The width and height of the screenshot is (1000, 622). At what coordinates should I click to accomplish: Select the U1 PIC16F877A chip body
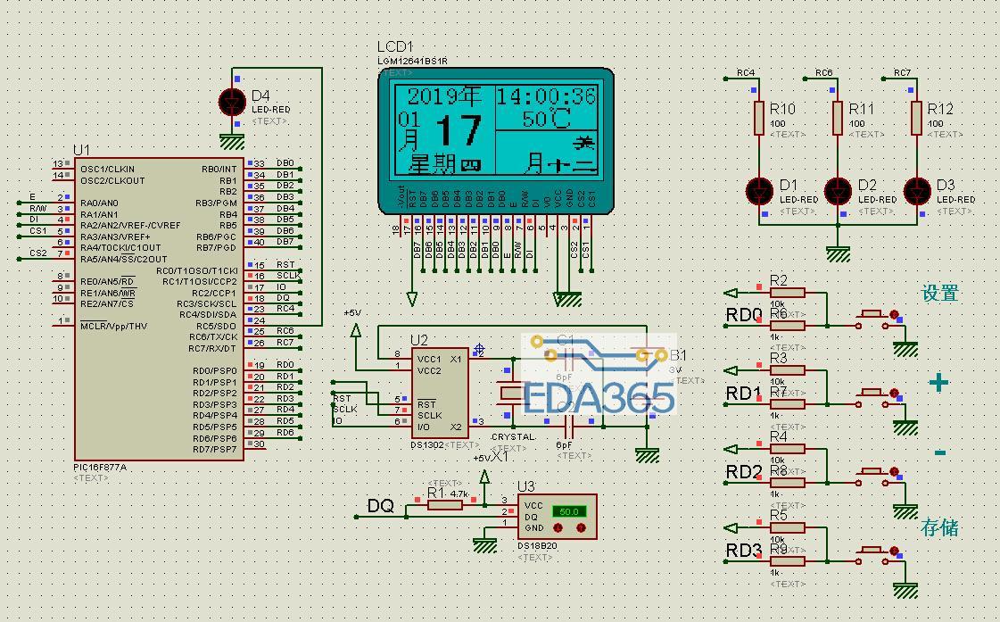(159, 309)
